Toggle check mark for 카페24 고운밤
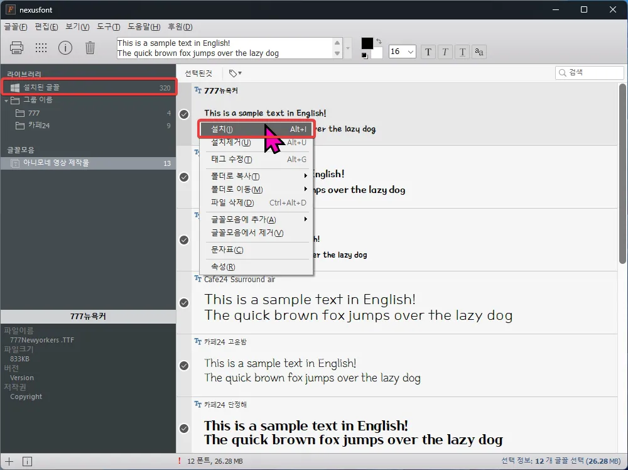Image resolution: width=628 pixels, height=470 pixels. coord(184,366)
